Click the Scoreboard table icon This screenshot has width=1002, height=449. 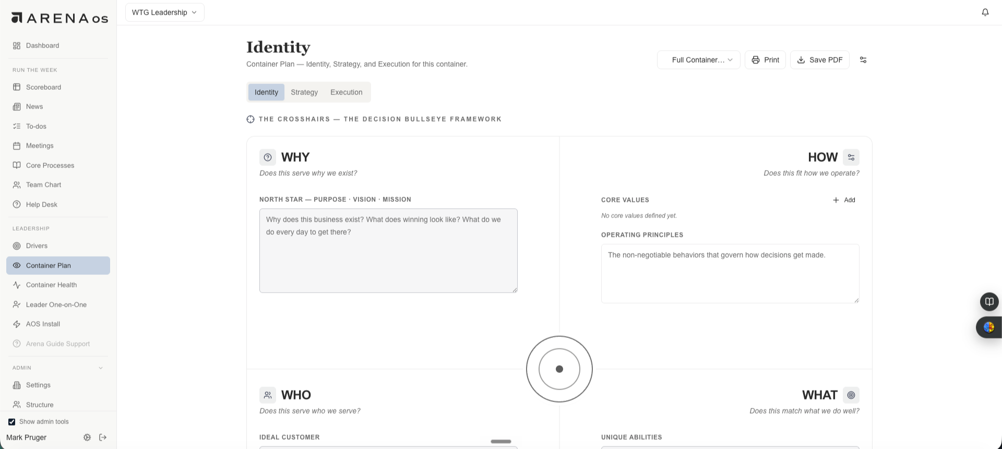(x=17, y=87)
